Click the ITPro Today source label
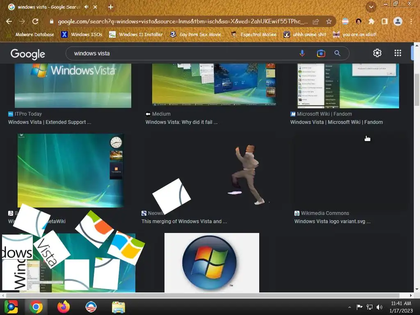The width and height of the screenshot is (420, 315). tap(28, 114)
